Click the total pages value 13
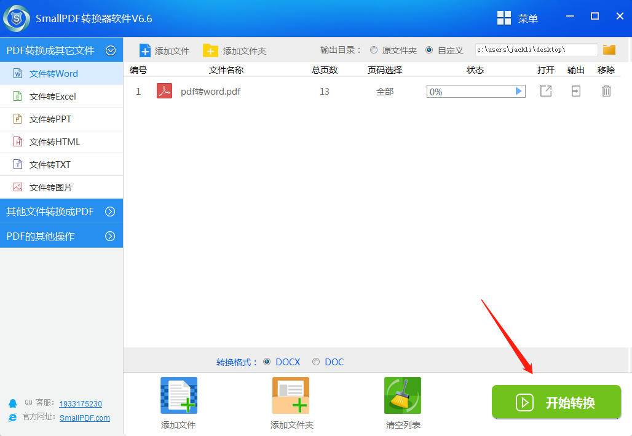Screen dimensions: 632x436 325,92
